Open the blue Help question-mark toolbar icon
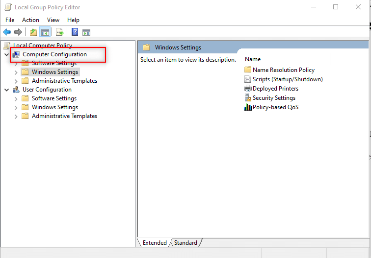 [x=75, y=32]
